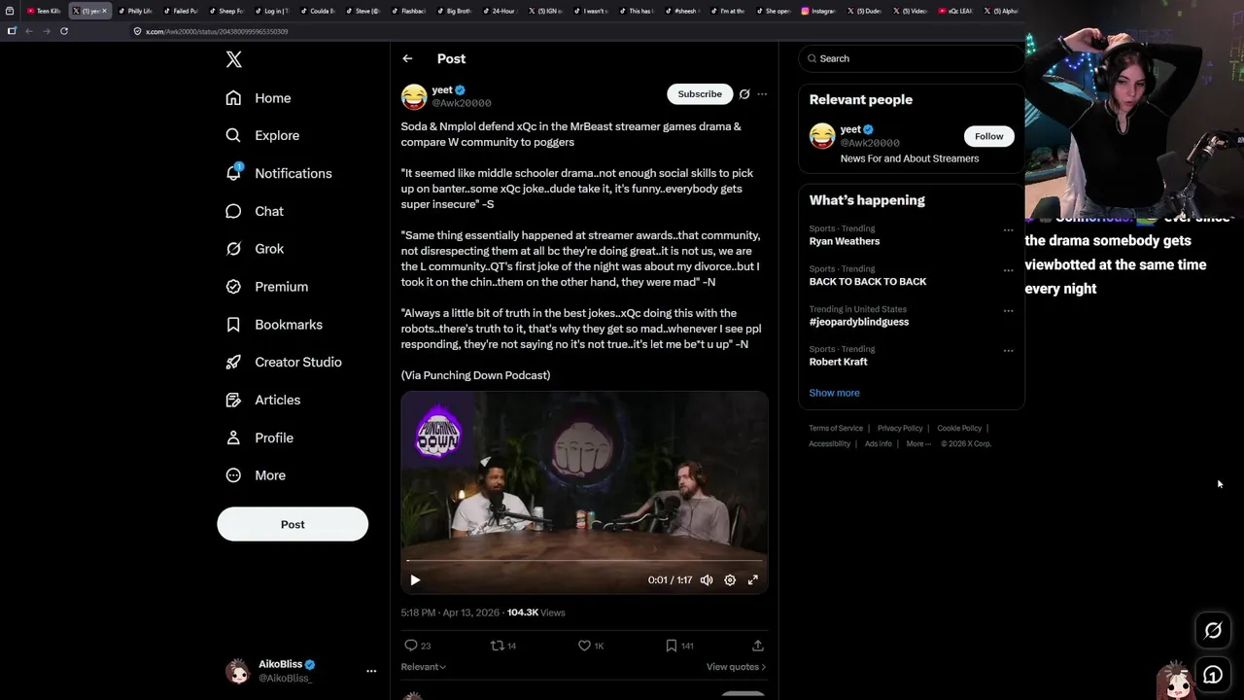Switch to the Philly Life browser tab
The height and width of the screenshot is (700, 1244).
pyautogui.click(x=135, y=11)
